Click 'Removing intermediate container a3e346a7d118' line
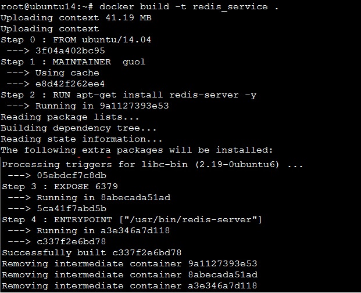Image resolution: width=361 pixels, height=293 pixels. click(x=130, y=286)
